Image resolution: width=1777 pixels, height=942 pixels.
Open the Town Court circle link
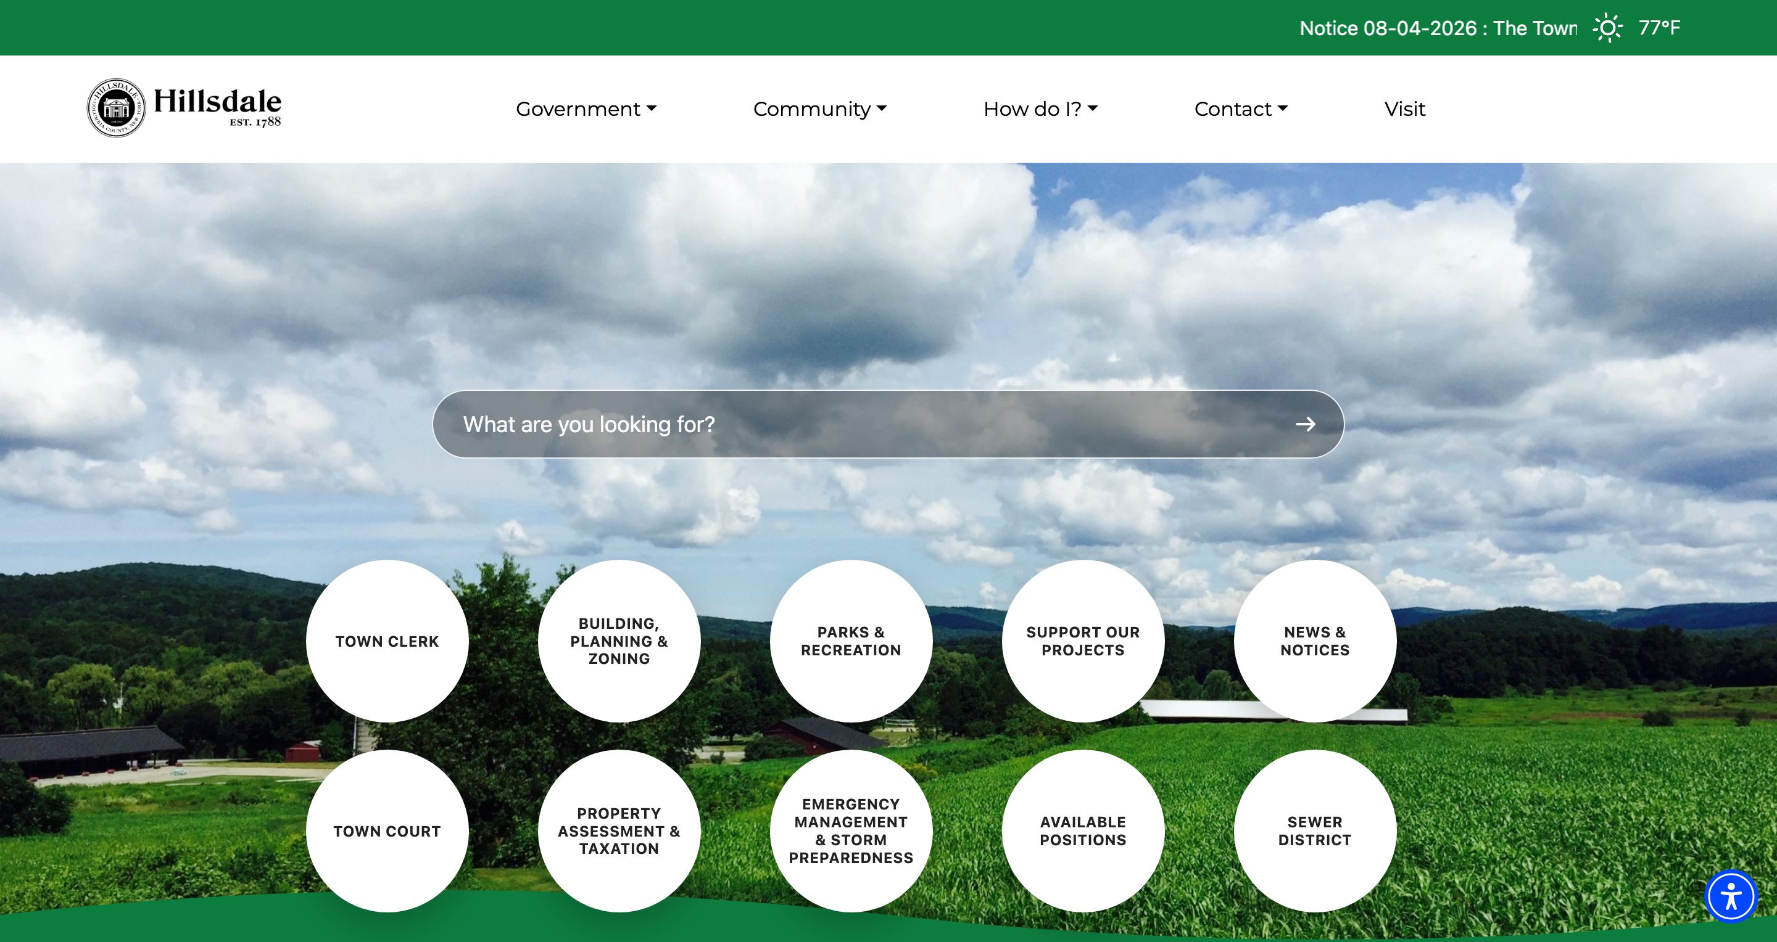[x=387, y=831]
